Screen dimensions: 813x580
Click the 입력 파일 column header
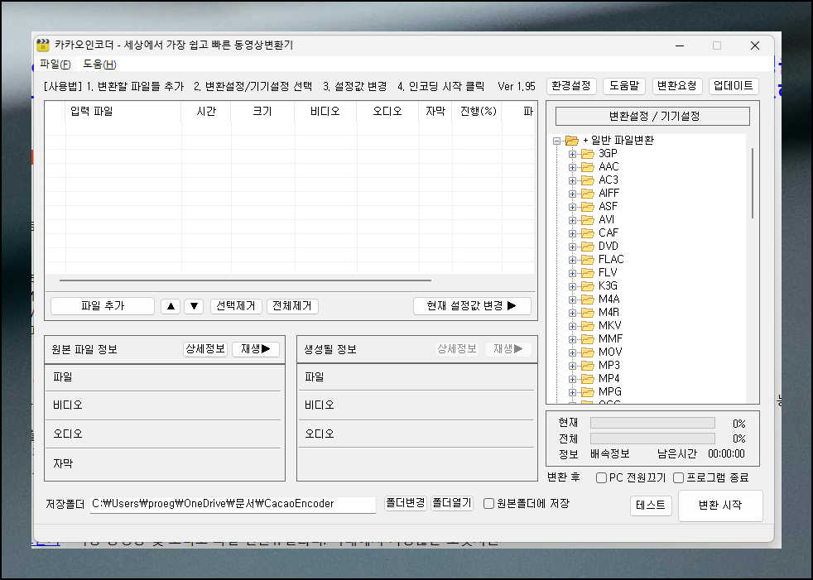pyautogui.click(x=123, y=112)
